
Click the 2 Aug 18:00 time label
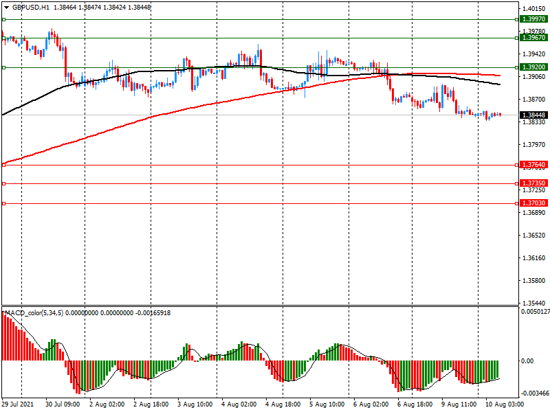tap(151, 404)
